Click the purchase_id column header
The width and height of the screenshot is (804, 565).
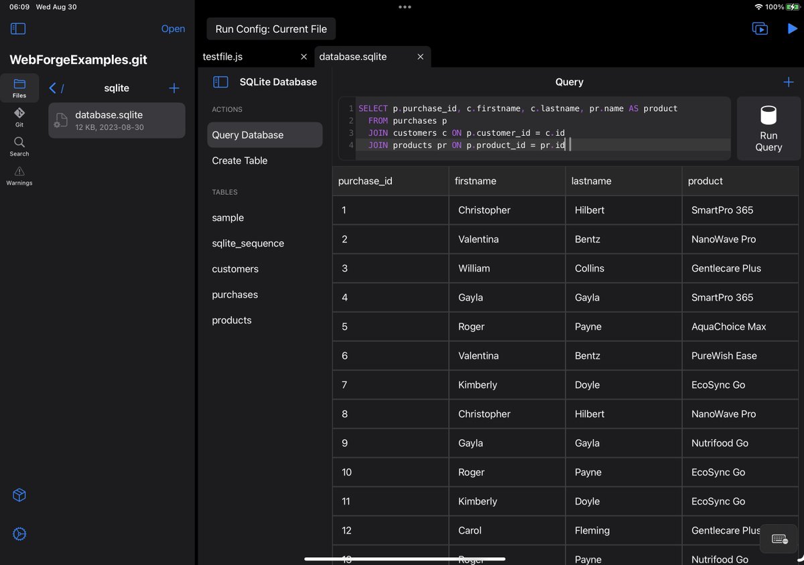pyautogui.click(x=391, y=181)
